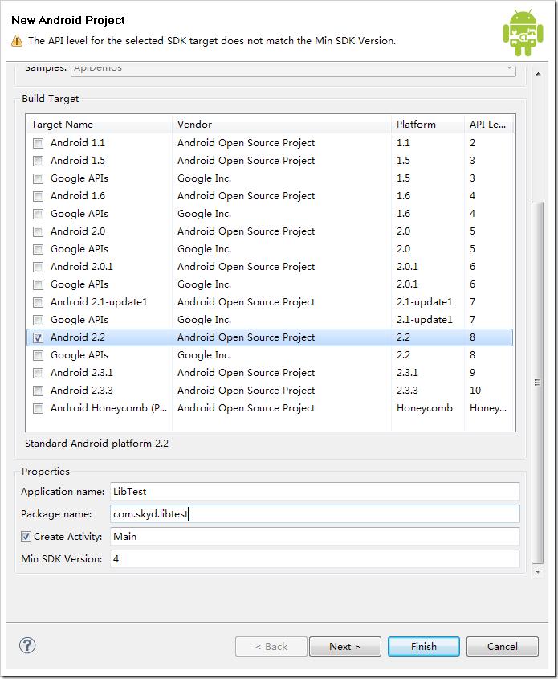Click the Create Activity name field
The height and width of the screenshot is (679, 558).
(315, 537)
